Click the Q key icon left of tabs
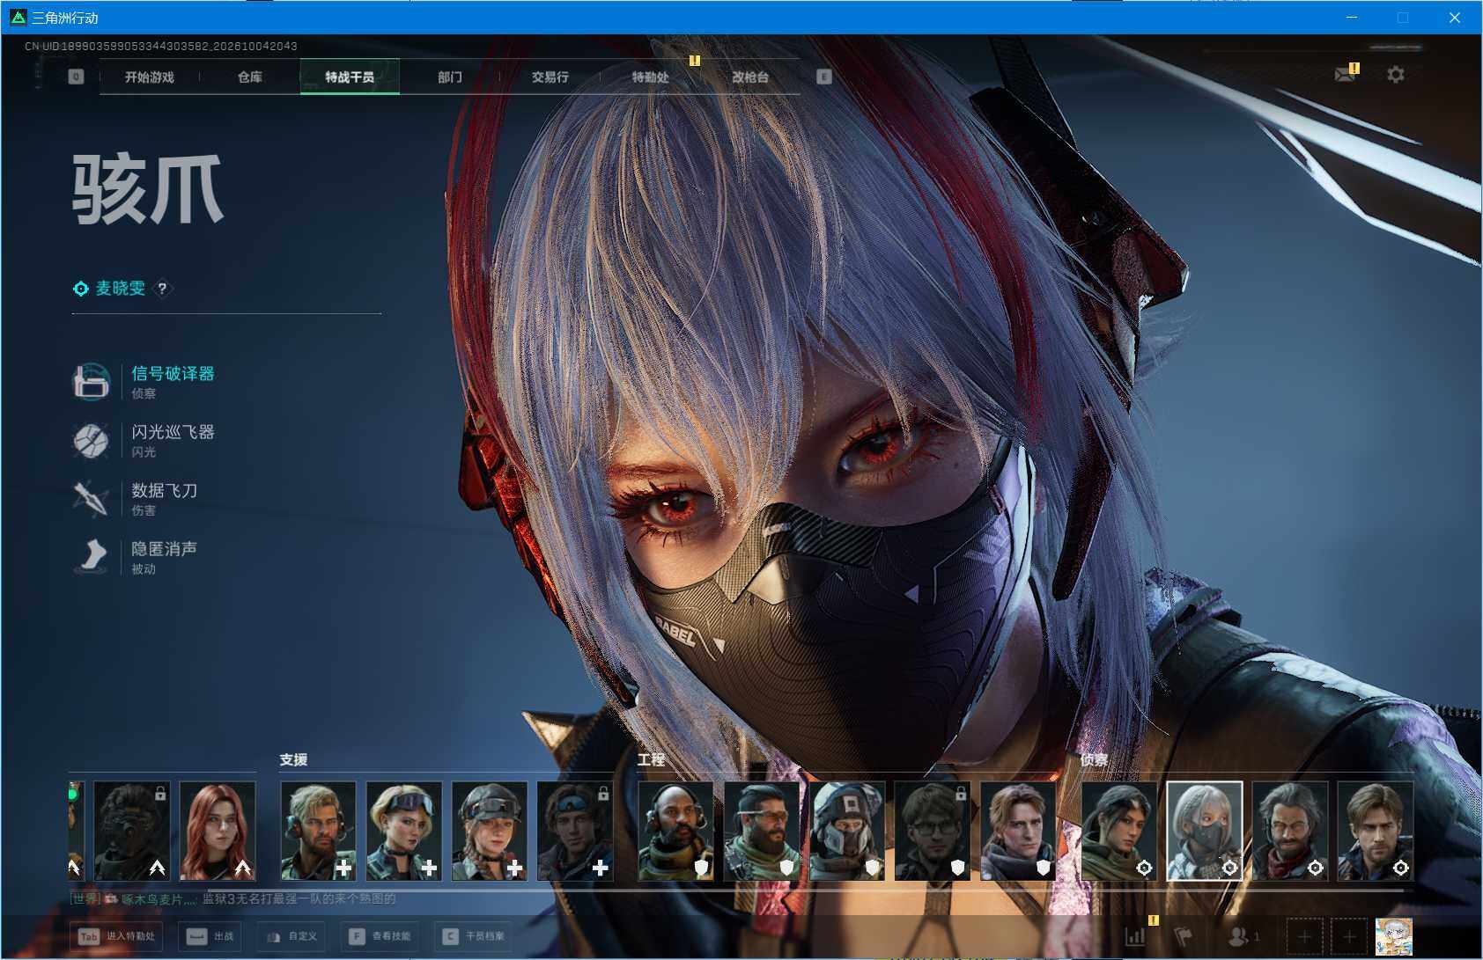Image resolution: width=1483 pixels, height=960 pixels. pos(76,77)
